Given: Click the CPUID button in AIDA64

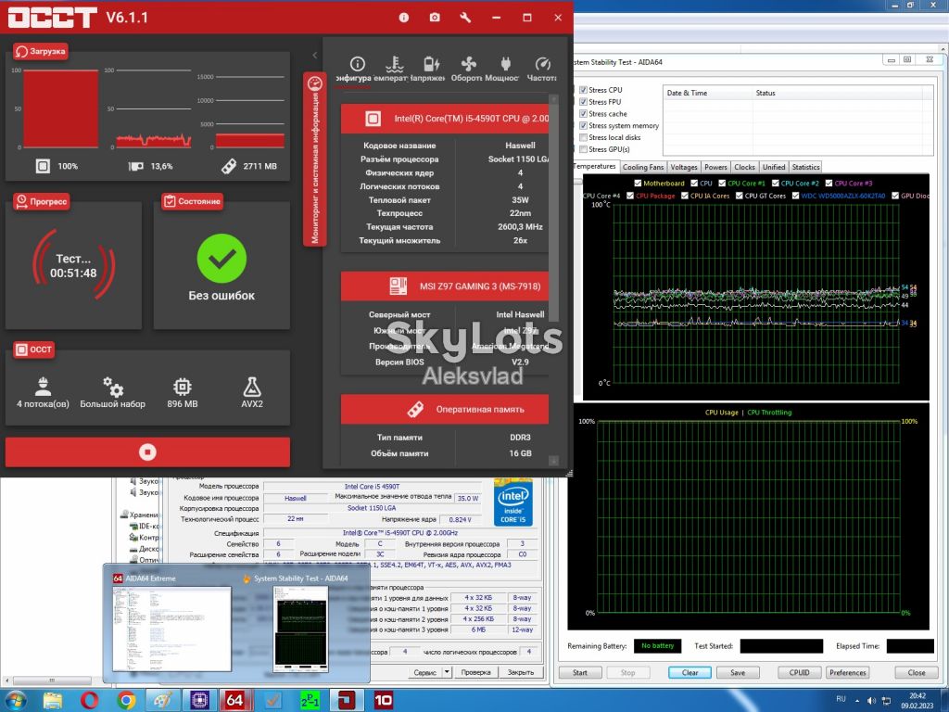Looking at the screenshot, I should point(800,673).
